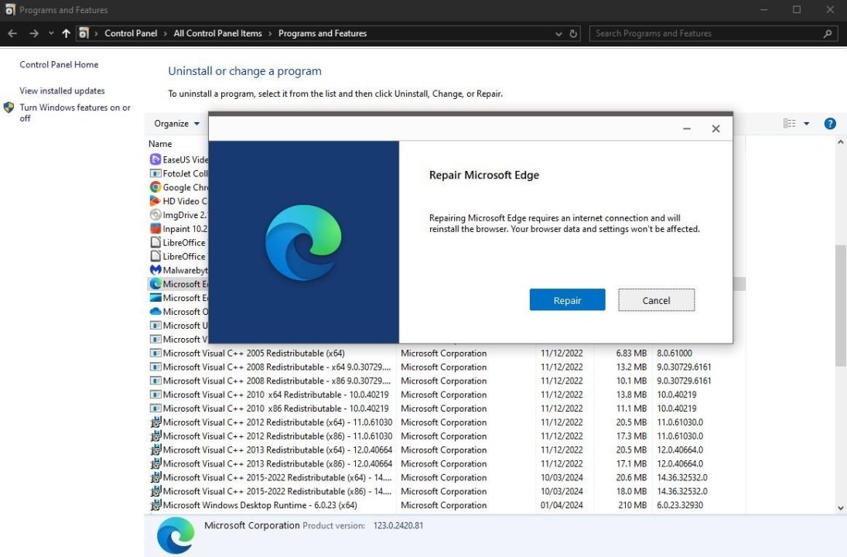Open the Help question mark icon
This screenshot has width=847, height=557.
pyautogui.click(x=830, y=124)
